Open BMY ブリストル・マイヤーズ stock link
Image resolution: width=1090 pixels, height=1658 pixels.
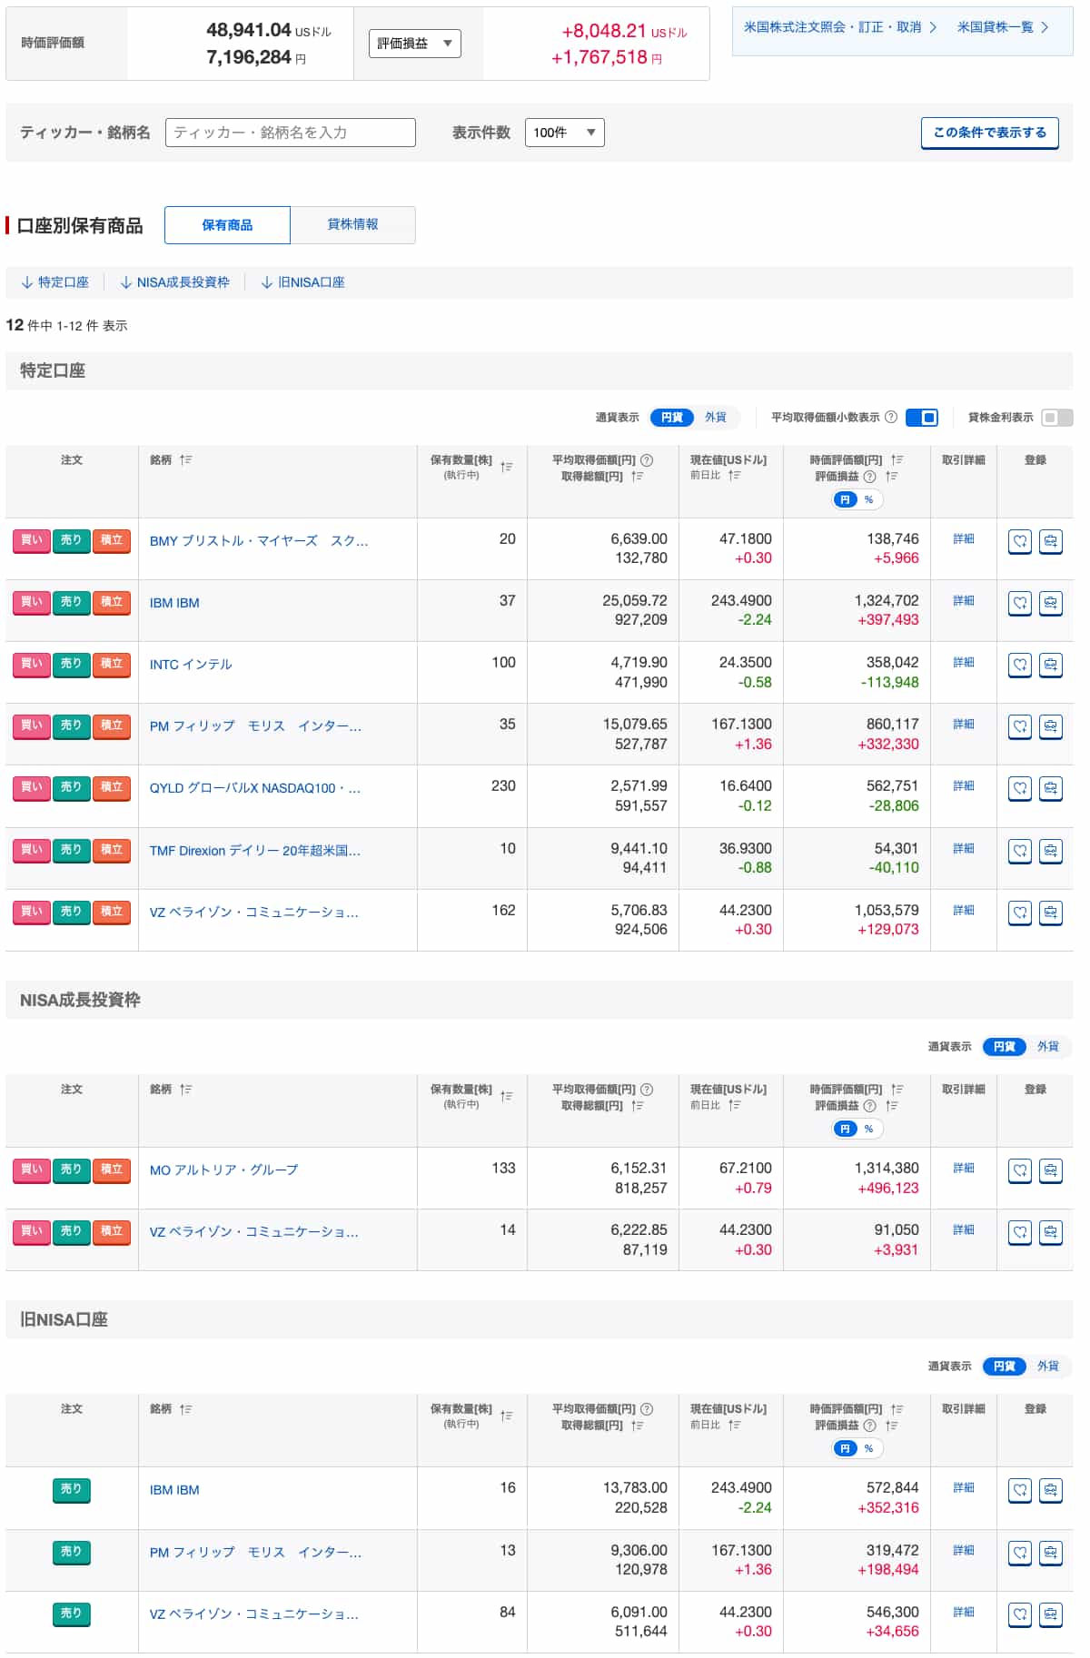259,541
